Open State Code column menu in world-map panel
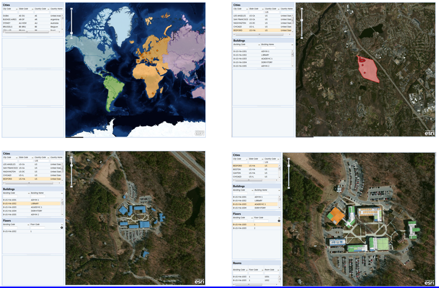The width and height of the screenshot is (439, 288). [x=32, y=9]
